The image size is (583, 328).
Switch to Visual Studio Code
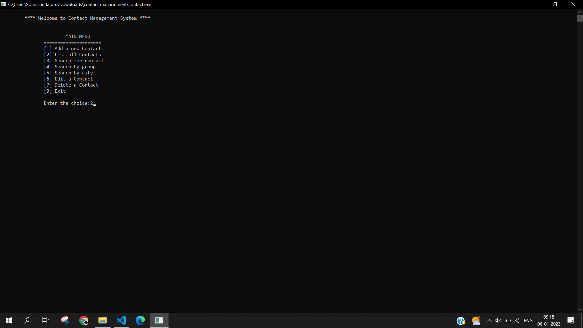(x=121, y=320)
